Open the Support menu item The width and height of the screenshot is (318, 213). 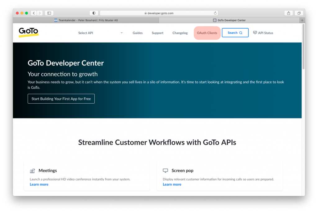pyautogui.click(x=157, y=33)
